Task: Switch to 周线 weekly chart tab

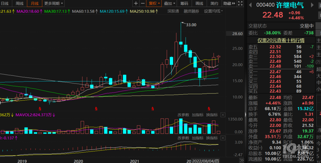Action: click(x=19, y=3)
